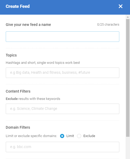Close the Create Feed dialog
130x159 pixels.
pyautogui.click(x=121, y=6)
